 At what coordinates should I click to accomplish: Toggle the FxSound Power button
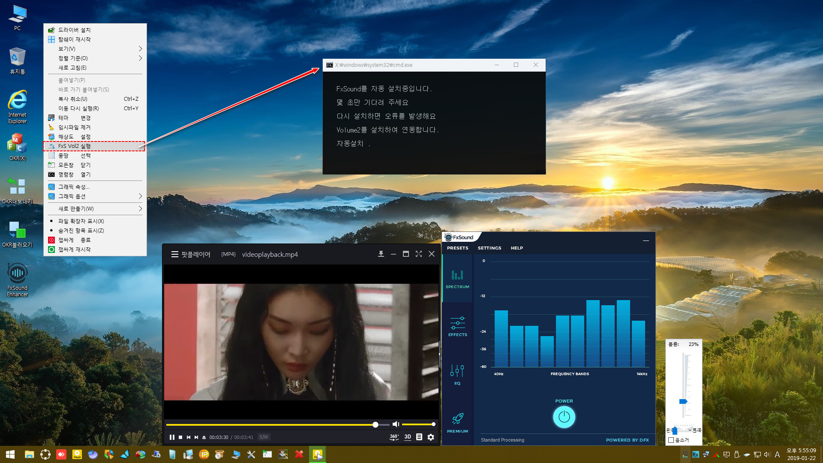[564, 417]
